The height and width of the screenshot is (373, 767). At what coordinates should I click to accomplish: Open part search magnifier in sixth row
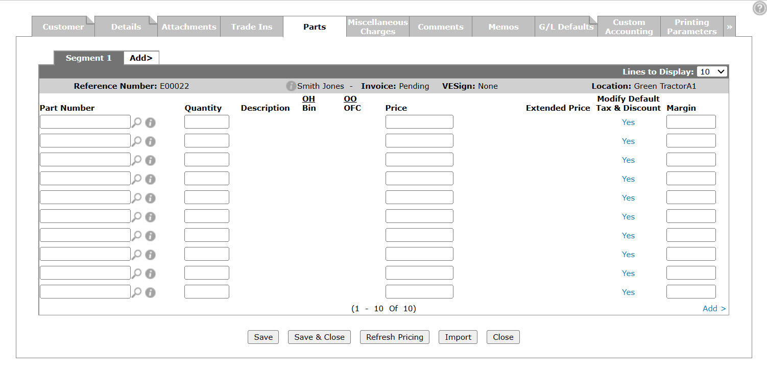coord(136,217)
